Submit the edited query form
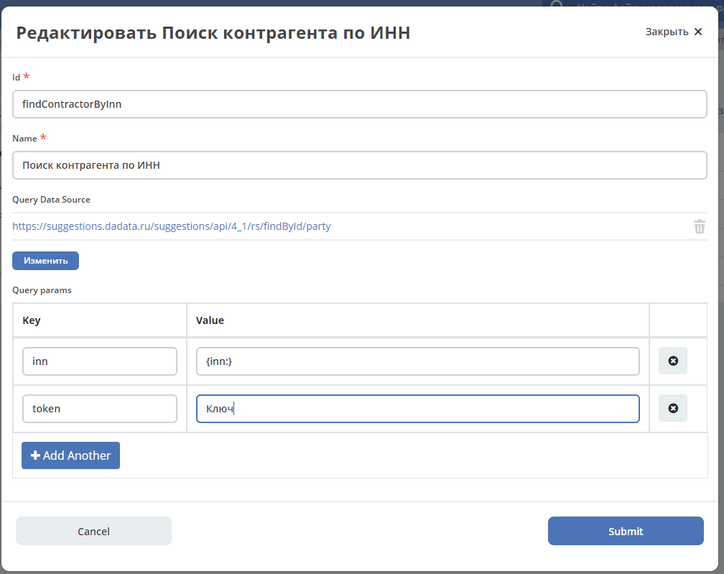The image size is (724, 574). click(626, 531)
